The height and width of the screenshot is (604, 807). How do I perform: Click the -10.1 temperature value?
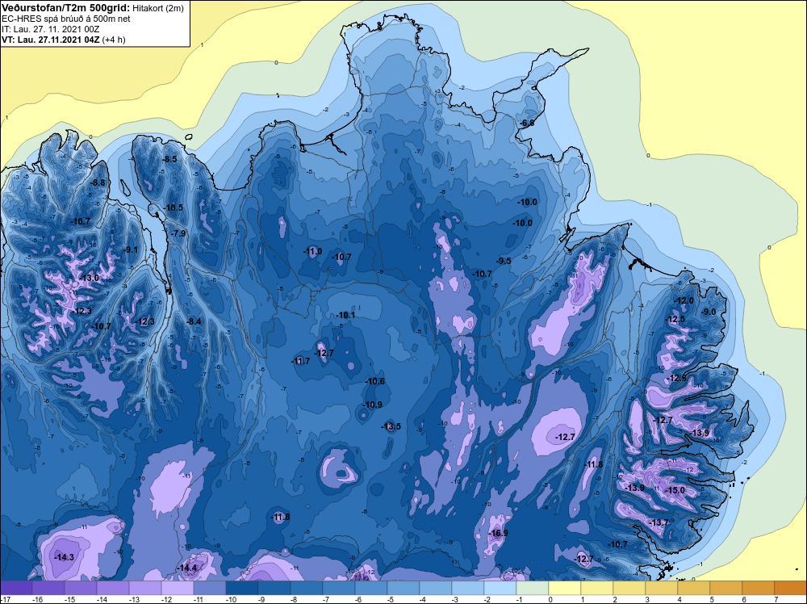(345, 315)
